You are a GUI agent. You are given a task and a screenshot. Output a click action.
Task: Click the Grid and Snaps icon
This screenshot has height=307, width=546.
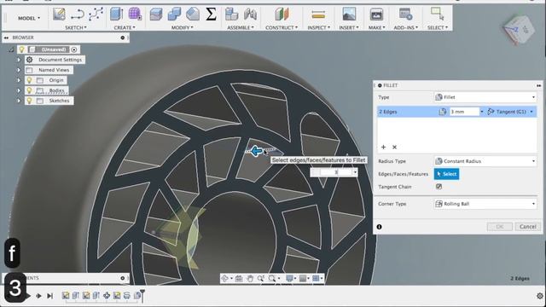(303, 278)
